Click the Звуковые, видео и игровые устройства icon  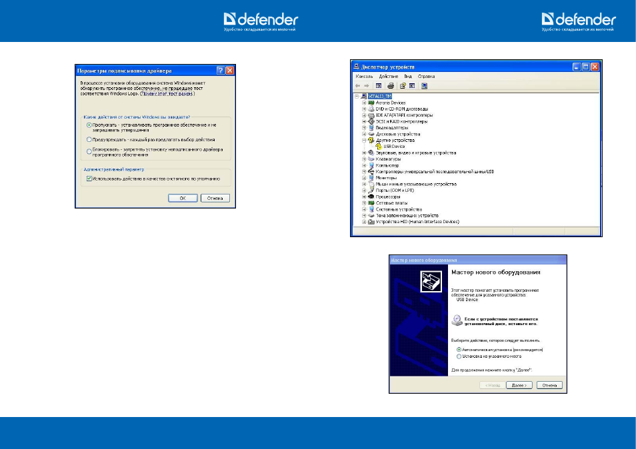(371, 153)
